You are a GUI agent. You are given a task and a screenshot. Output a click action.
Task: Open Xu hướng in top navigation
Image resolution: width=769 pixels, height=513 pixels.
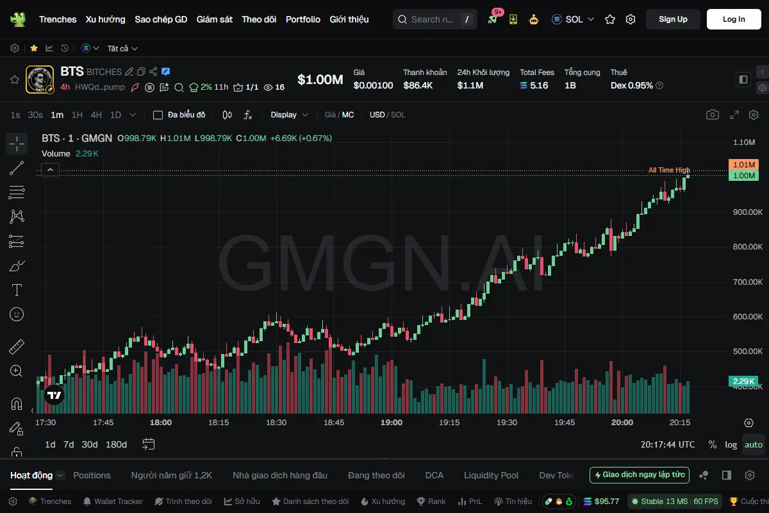click(x=106, y=19)
